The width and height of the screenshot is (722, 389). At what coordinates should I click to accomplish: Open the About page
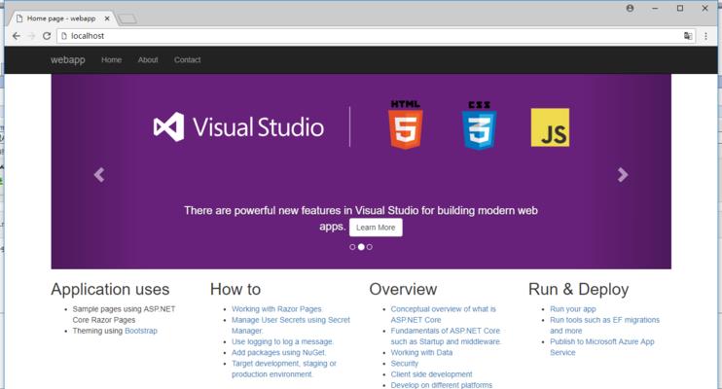(x=148, y=60)
